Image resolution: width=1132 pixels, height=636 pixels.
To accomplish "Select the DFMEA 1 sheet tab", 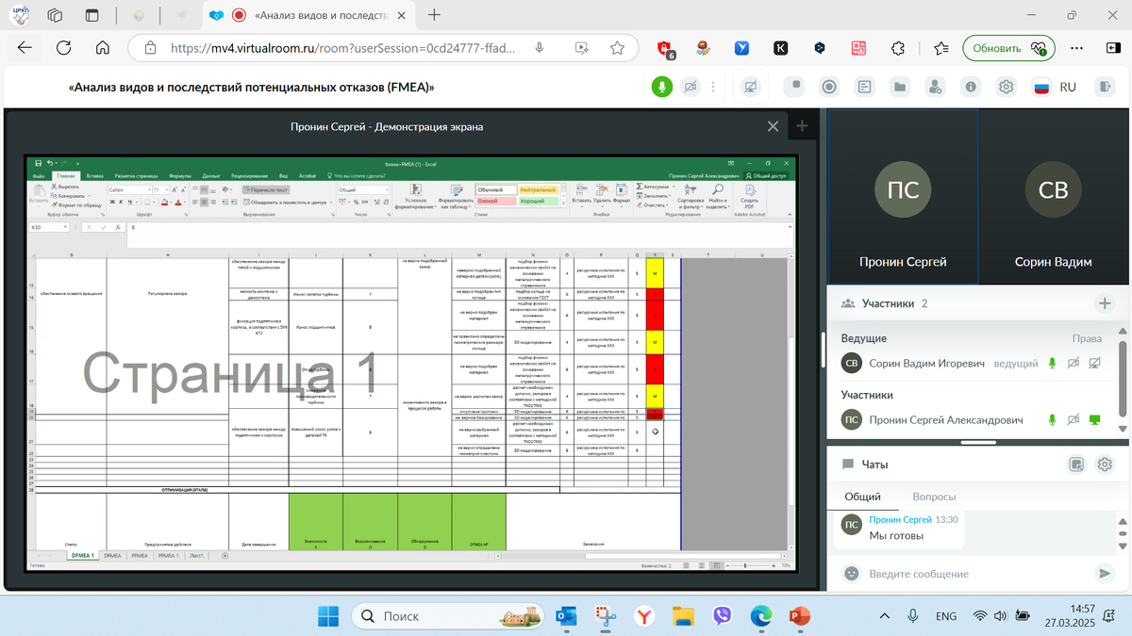I will click(x=82, y=556).
